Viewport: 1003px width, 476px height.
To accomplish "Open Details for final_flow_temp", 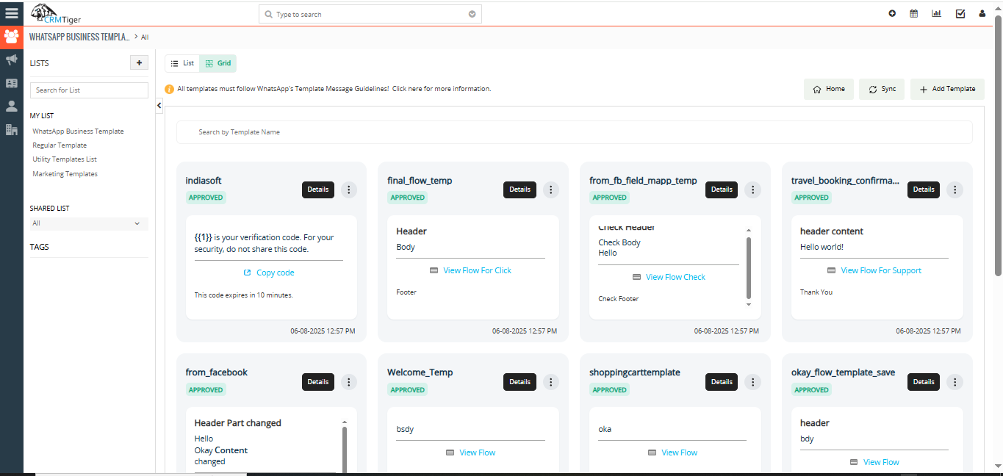I will tap(520, 190).
